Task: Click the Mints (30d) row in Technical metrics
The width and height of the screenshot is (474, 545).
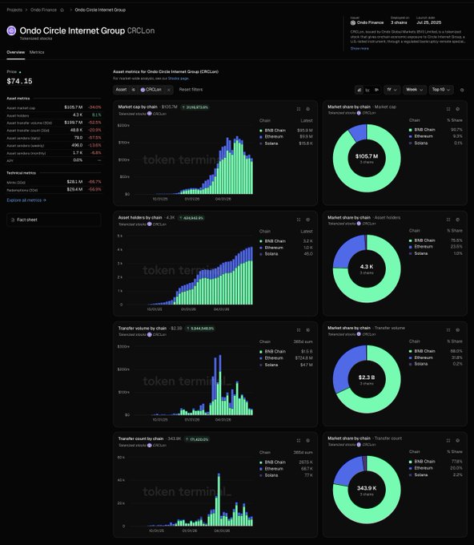Action: point(54,182)
